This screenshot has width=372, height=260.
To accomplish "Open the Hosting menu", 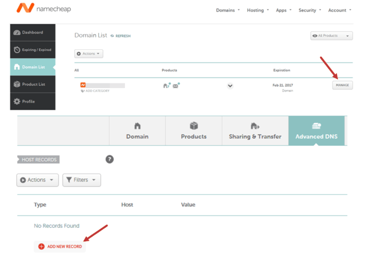I will click(x=258, y=10).
